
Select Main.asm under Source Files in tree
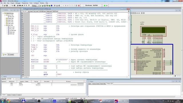[x=12, y=17]
